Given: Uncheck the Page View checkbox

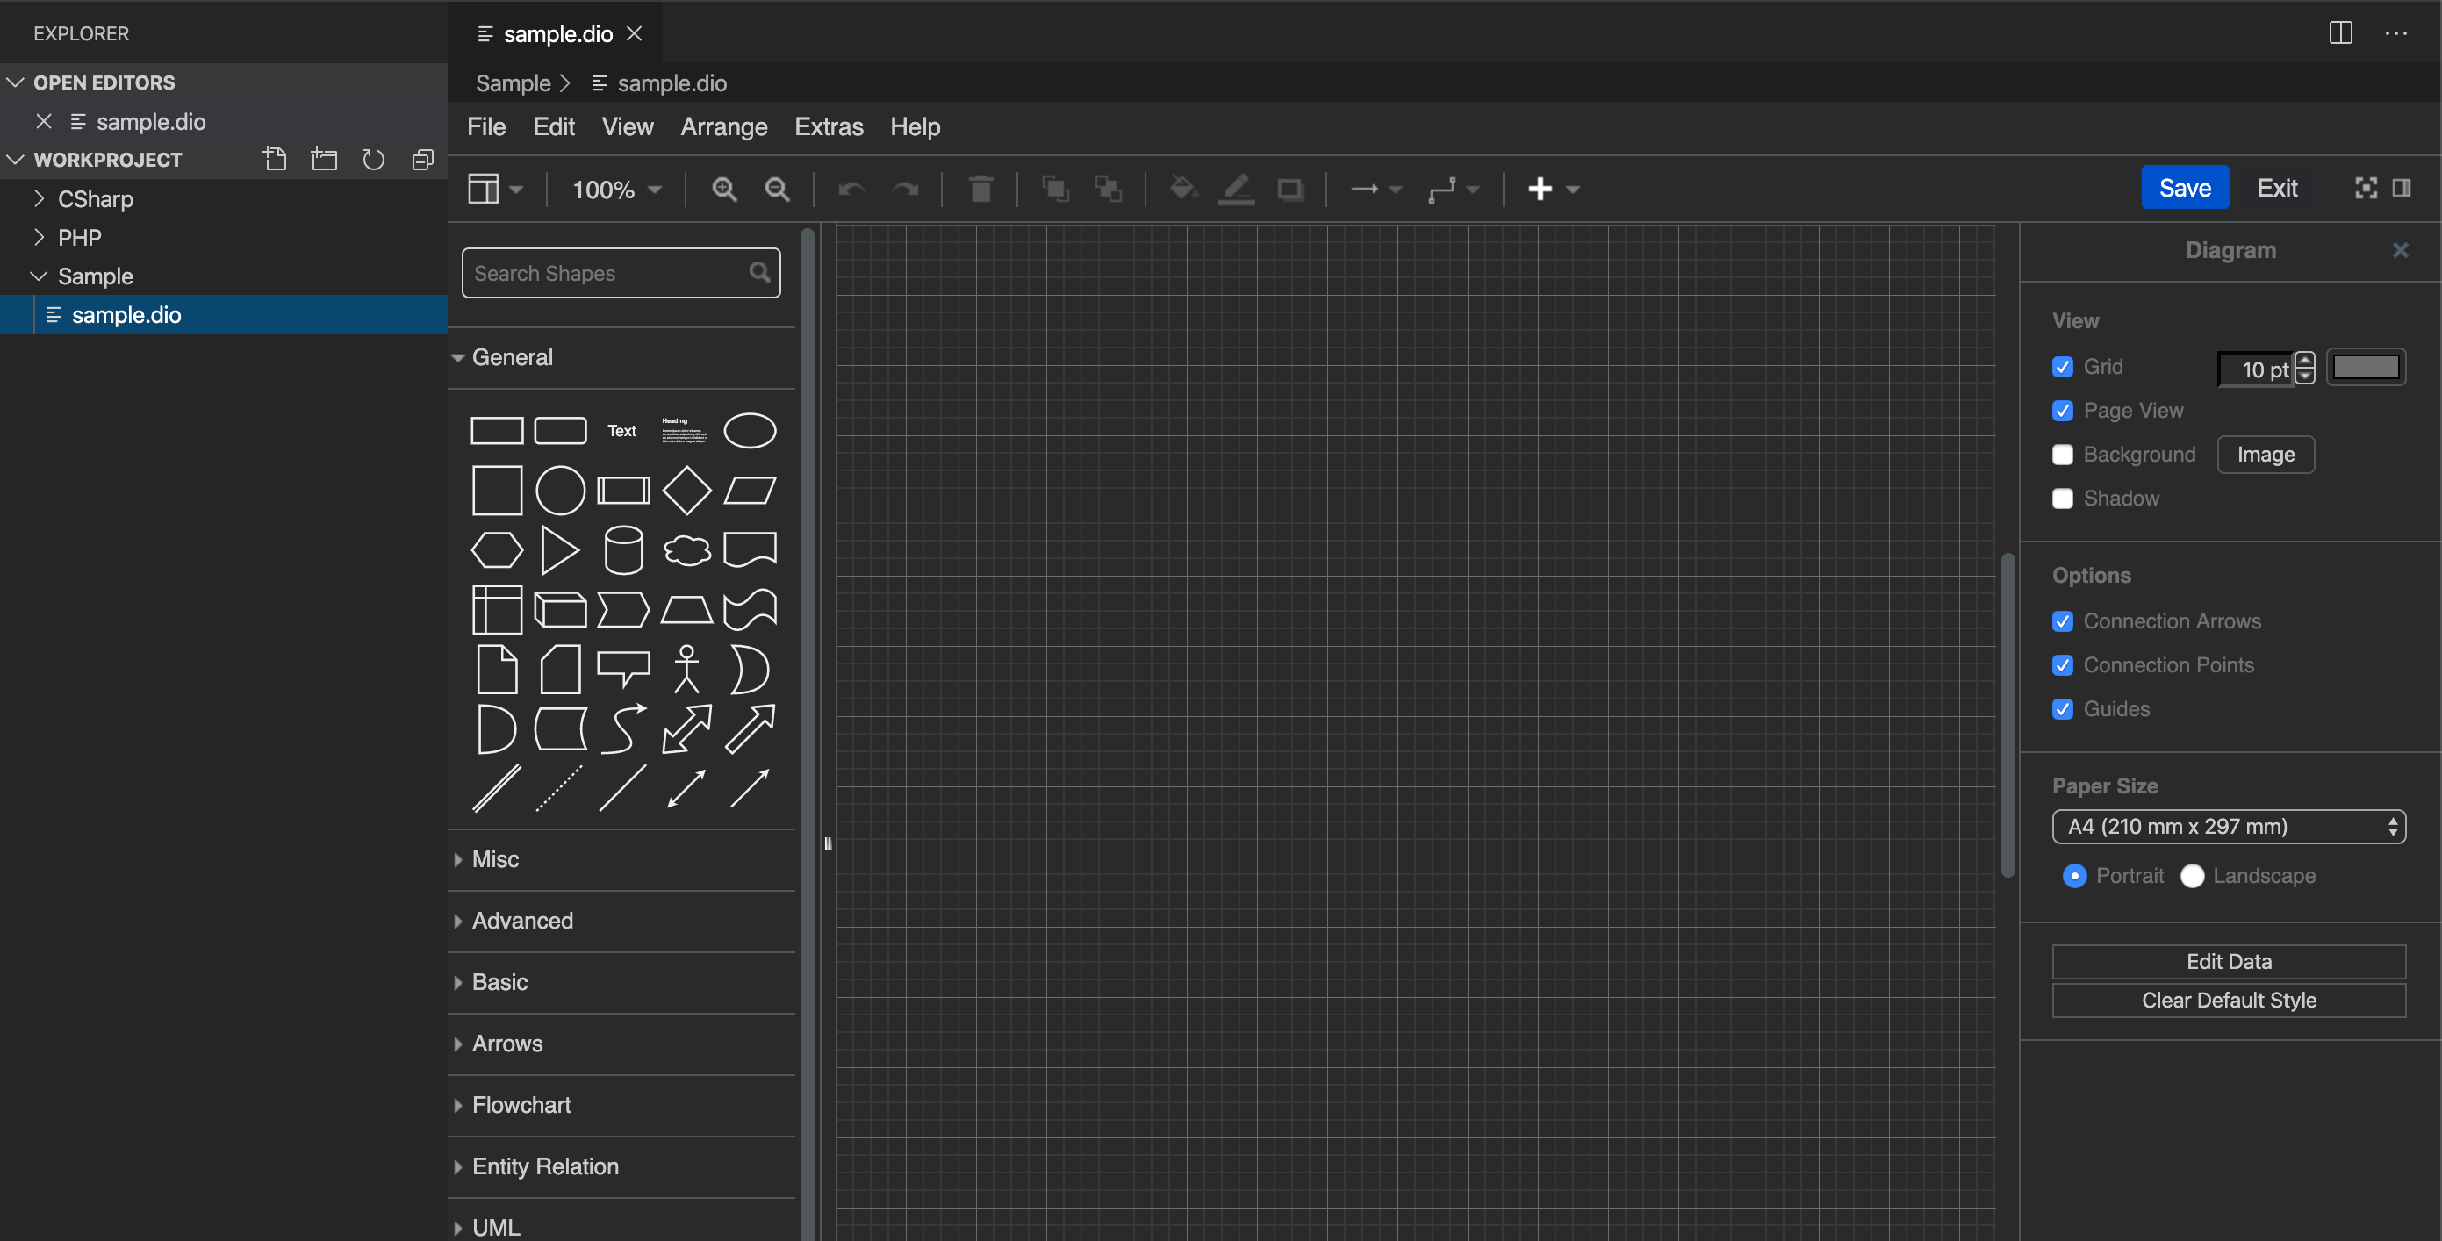Looking at the screenshot, I should point(2062,411).
